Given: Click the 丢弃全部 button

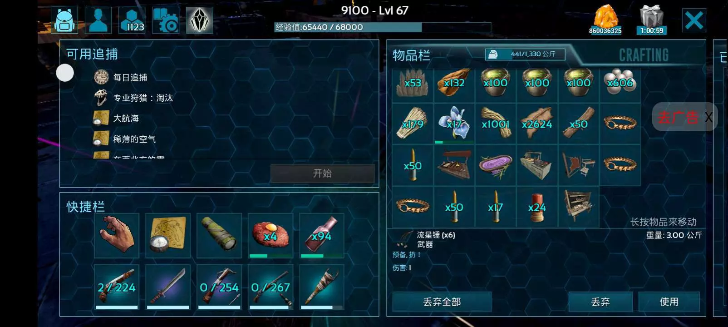Looking at the screenshot, I should 442,302.
